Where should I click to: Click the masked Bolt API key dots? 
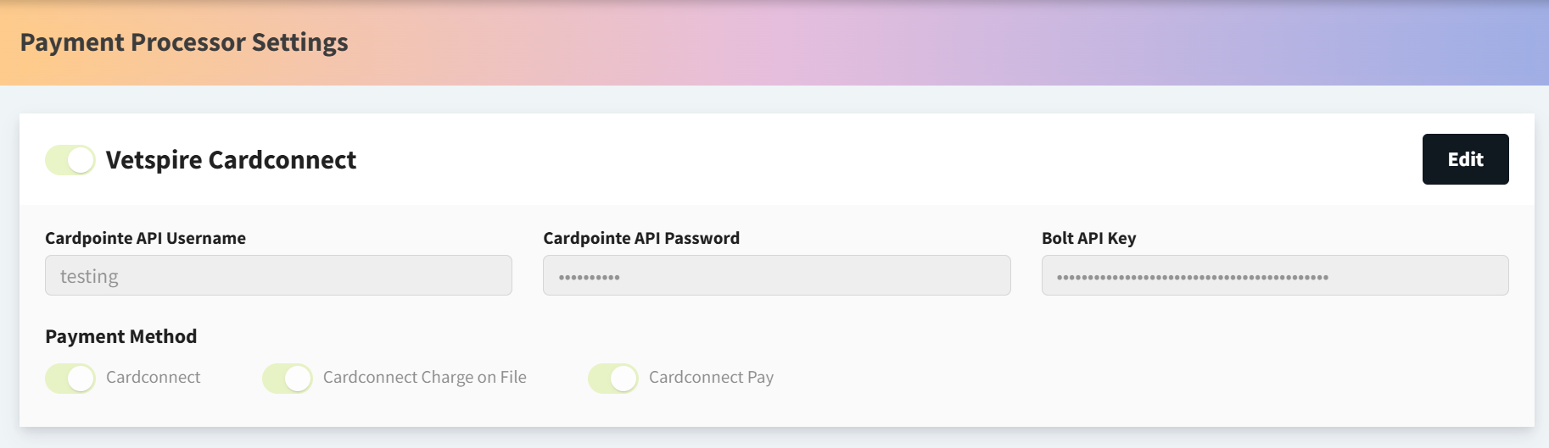pyautogui.click(x=1192, y=277)
